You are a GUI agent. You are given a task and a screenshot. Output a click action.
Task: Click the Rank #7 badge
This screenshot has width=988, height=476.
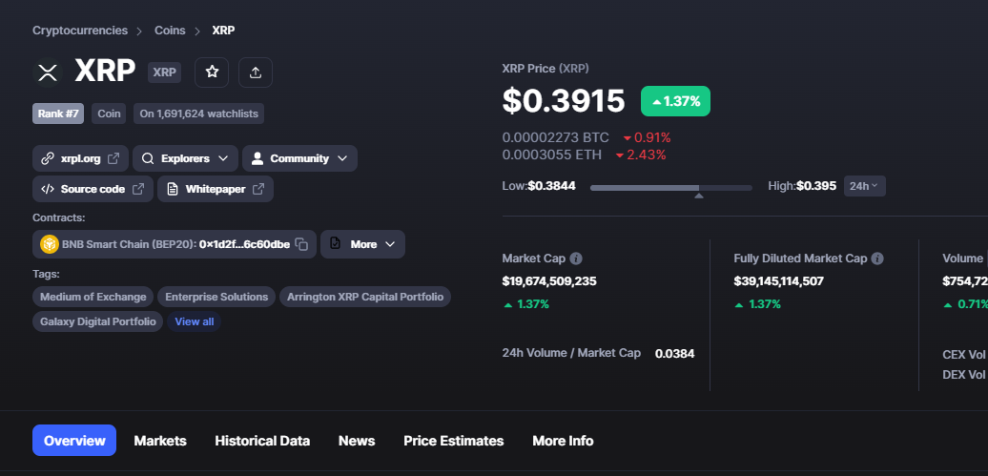[x=58, y=114]
